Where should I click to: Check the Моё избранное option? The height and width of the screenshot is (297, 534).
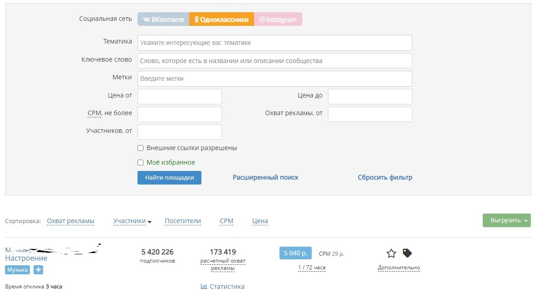click(140, 162)
